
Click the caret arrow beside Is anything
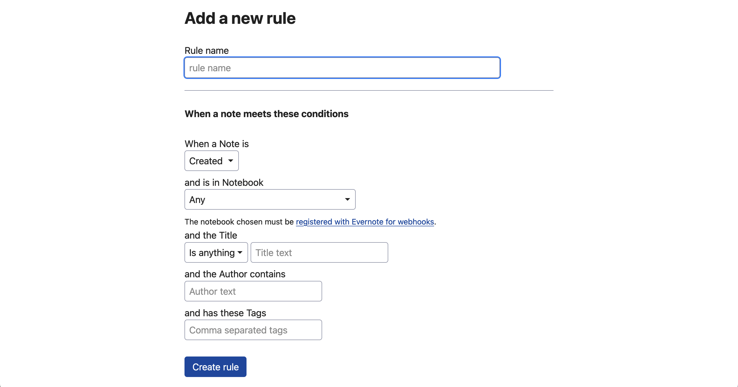240,252
